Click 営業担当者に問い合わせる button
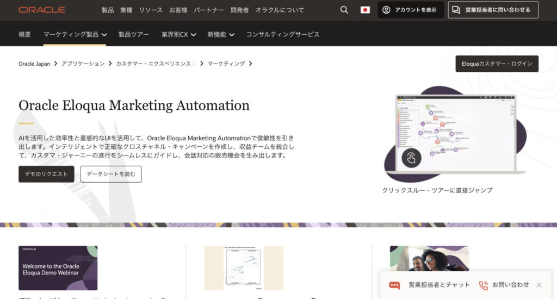The width and height of the screenshot is (557, 299). click(493, 10)
